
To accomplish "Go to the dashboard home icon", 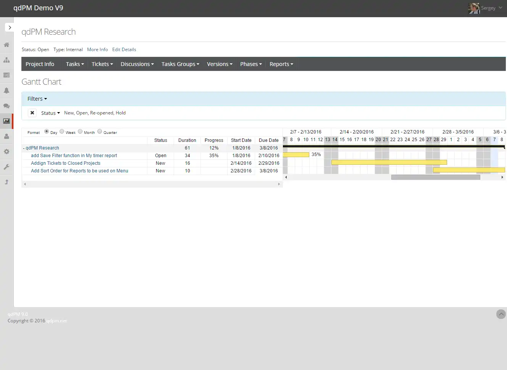I will tap(6, 45).
